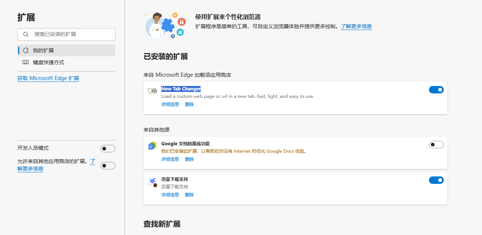This screenshot has width=482, height=235.
Task: Click the Google 文档的离线功能 title text
Action: click(x=185, y=144)
